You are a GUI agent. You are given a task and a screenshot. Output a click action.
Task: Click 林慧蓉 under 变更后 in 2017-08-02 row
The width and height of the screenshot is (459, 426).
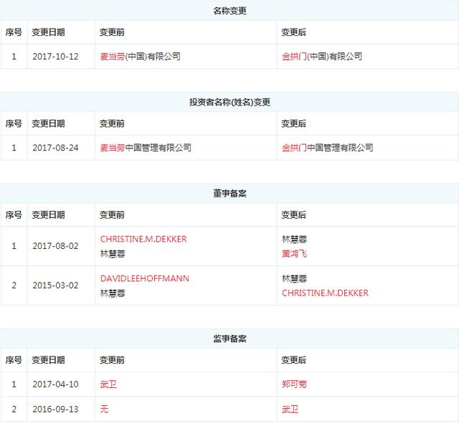click(x=294, y=240)
